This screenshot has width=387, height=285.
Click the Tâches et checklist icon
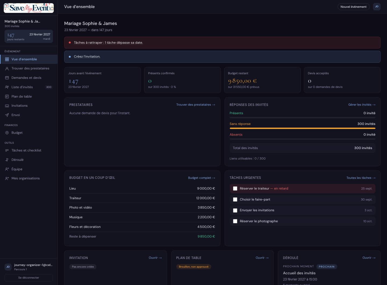[x=7, y=150]
